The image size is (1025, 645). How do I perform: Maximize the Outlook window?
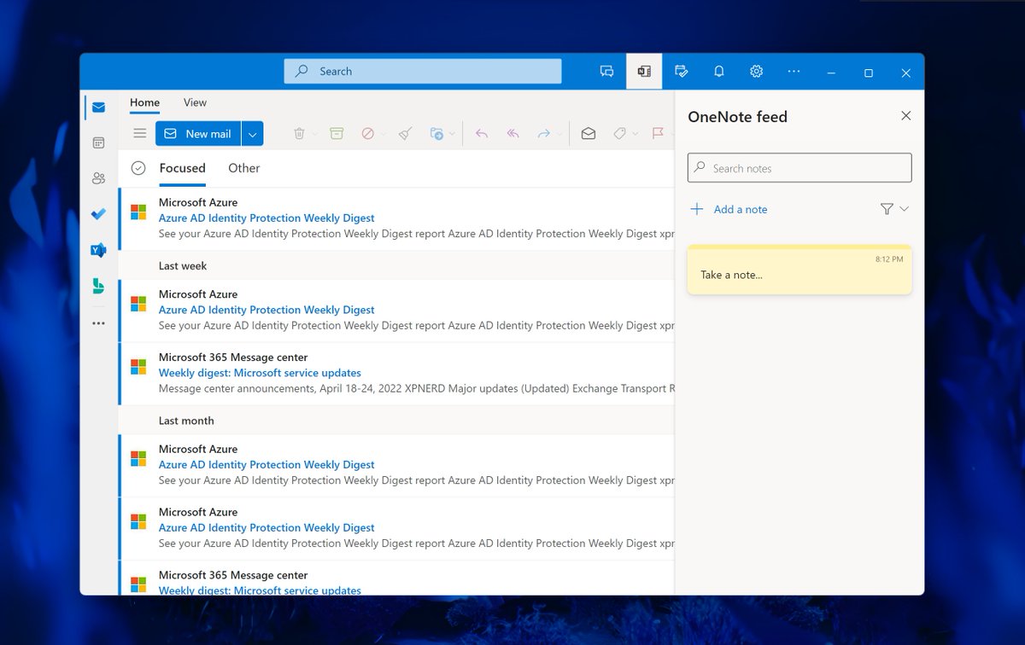pos(869,73)
